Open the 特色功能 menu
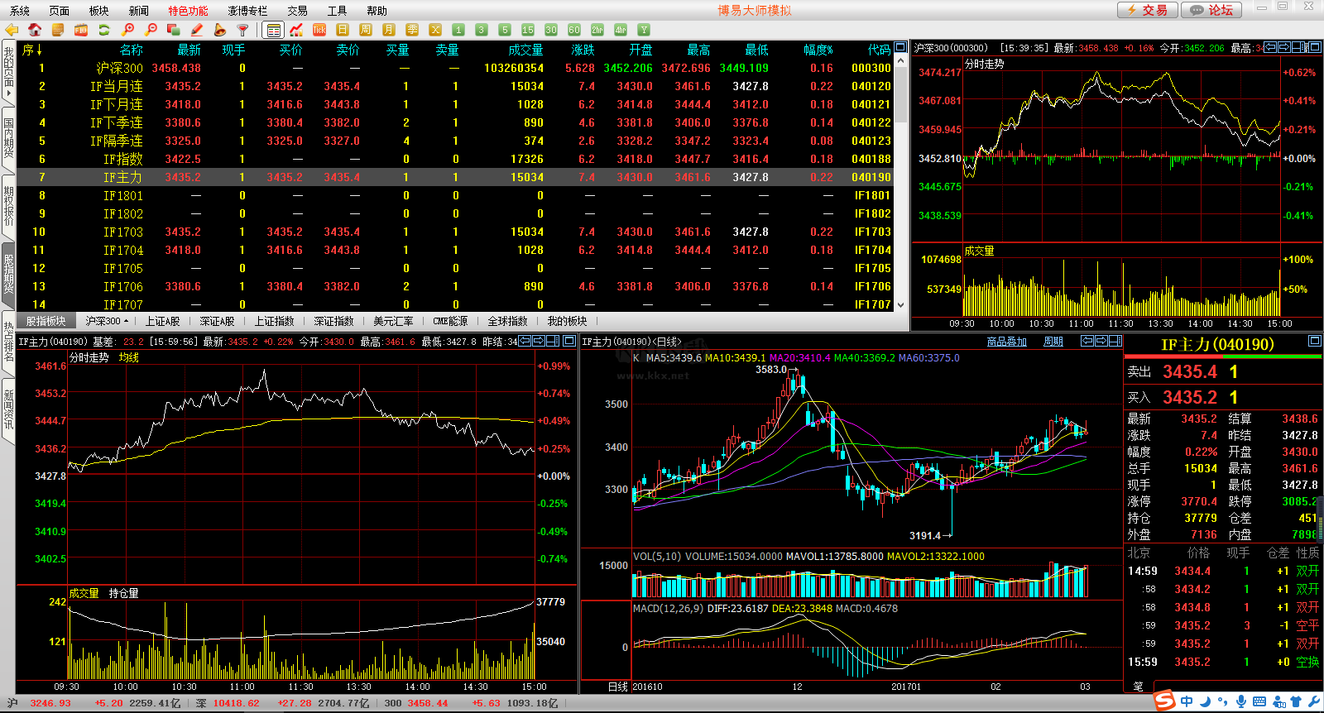The image size is (1324, 713). pyautogui.click(x=188, y=11)
